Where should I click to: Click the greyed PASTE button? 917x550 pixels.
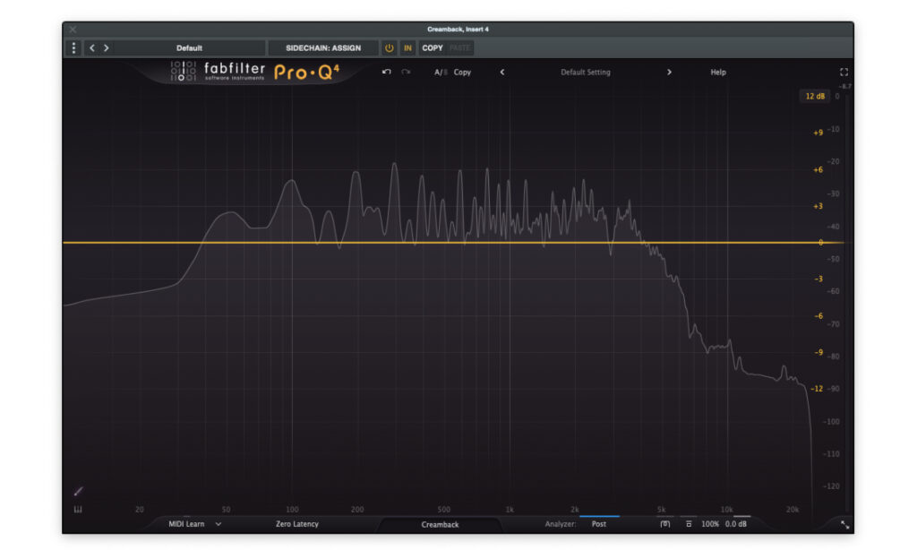pos(459,48)
